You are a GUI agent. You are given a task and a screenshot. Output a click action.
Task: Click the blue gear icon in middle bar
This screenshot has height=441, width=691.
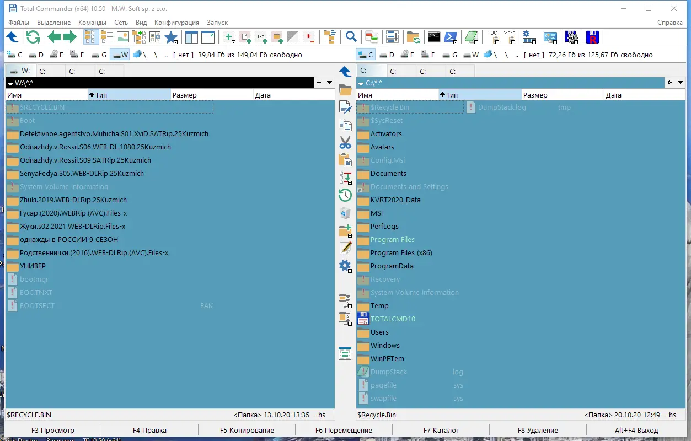[345, 266]
